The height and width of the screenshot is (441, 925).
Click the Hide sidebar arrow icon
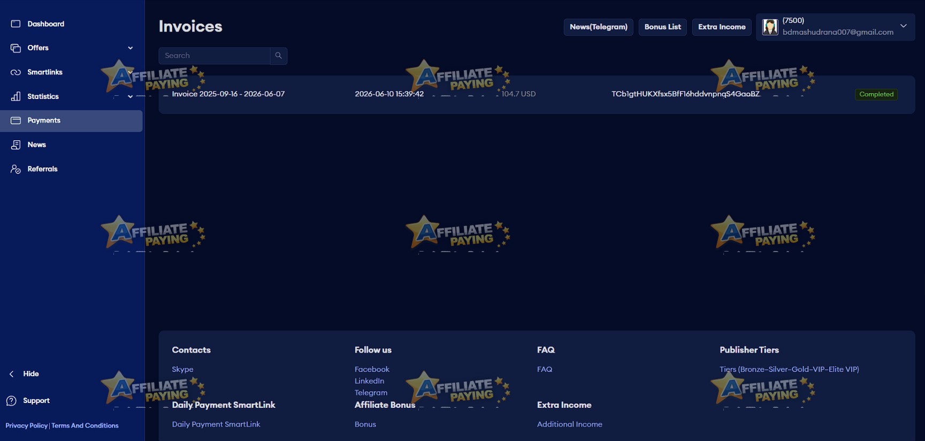(x=11, y=374)
